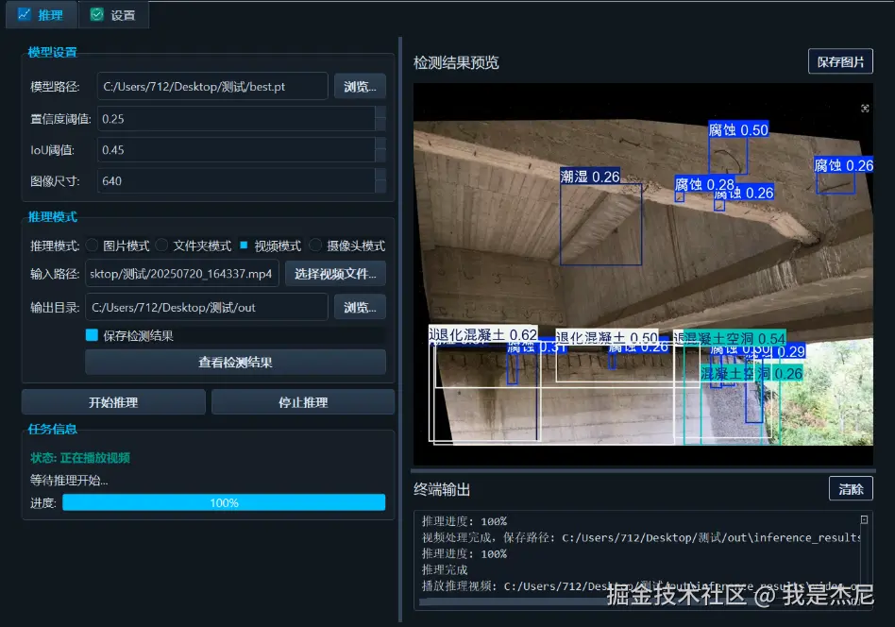The height and width of the screenshot is (627, 895).
Task: Stop inference with 停止推理
Action: coord(303,402)
